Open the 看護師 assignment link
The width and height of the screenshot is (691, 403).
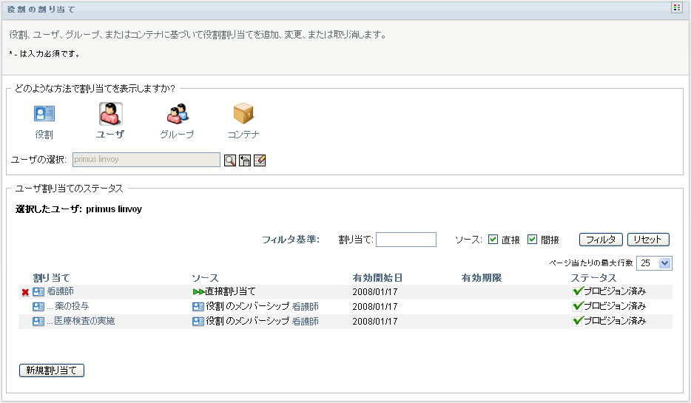tap(61, 291)
